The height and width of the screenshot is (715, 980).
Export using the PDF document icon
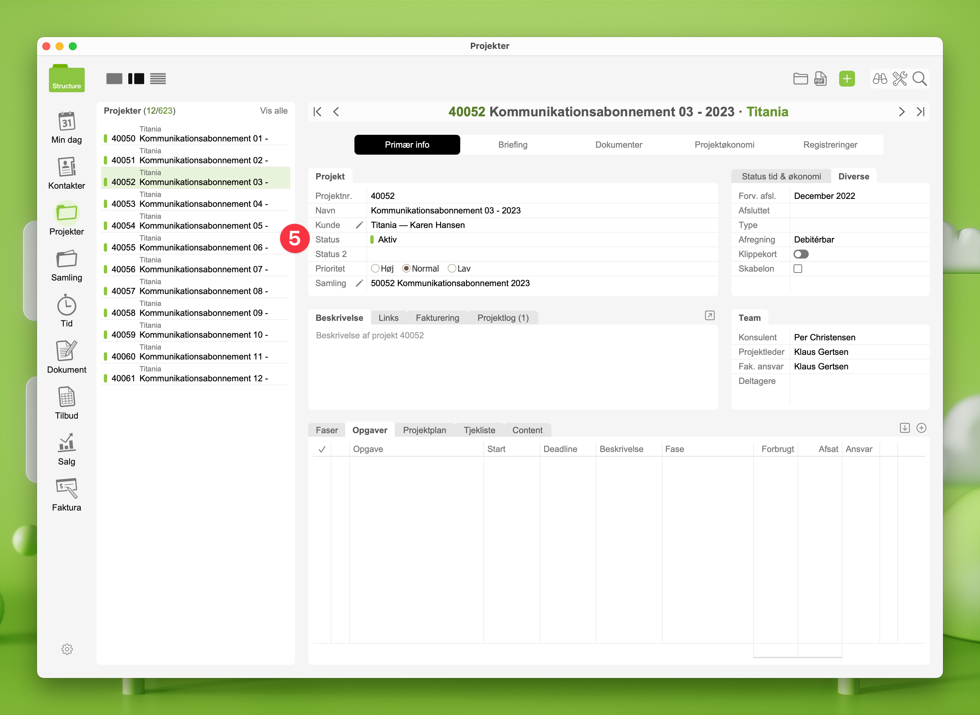[820, 79]
